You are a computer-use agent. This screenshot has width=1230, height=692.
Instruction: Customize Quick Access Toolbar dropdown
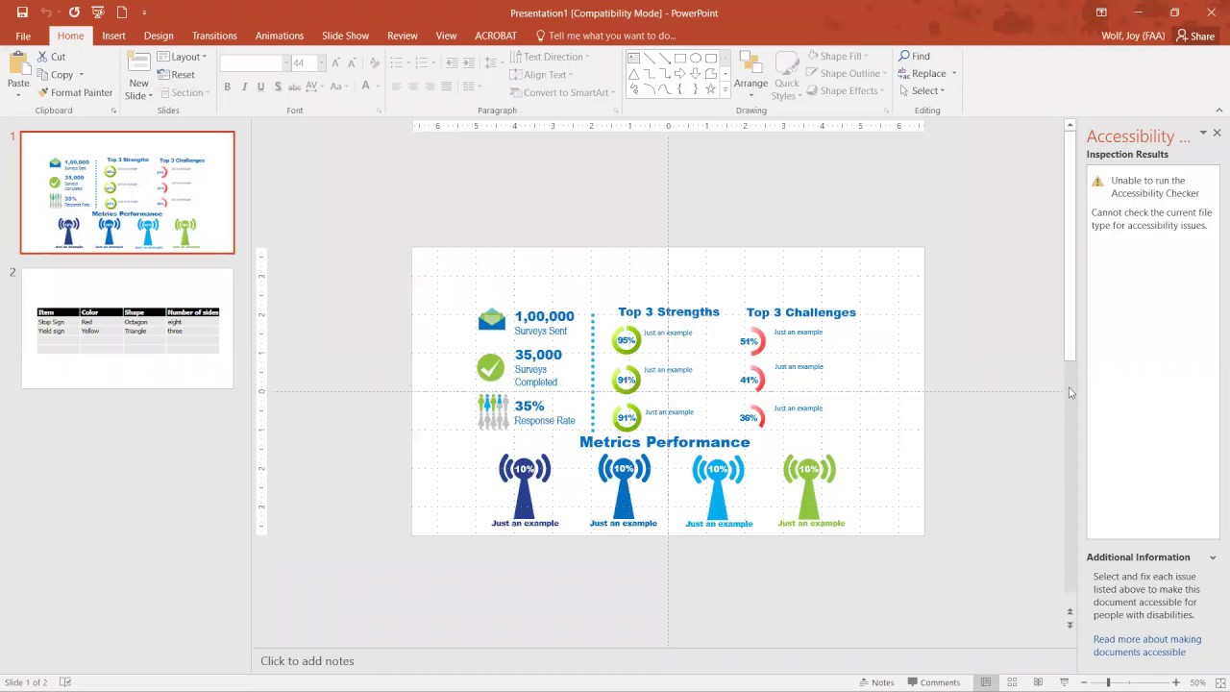[145, 12]
